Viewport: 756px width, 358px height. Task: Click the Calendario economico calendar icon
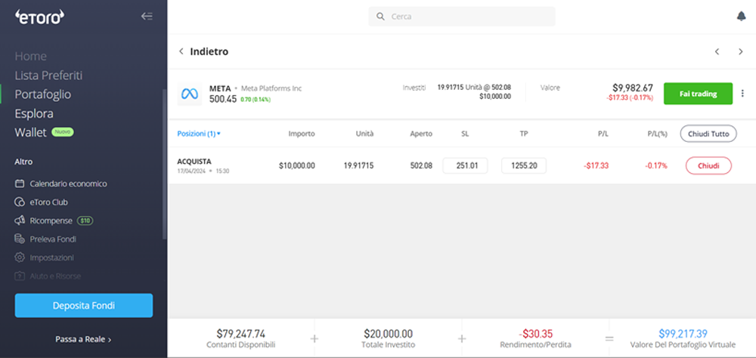point(20,184)
